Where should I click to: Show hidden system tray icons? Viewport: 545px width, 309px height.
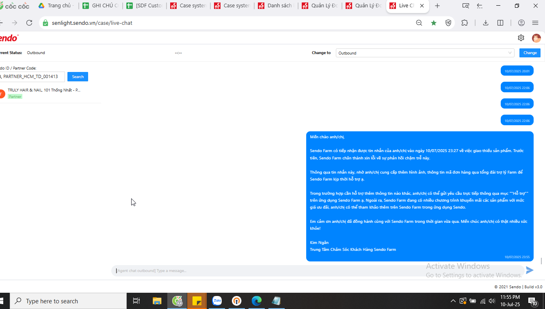[453, 301]
